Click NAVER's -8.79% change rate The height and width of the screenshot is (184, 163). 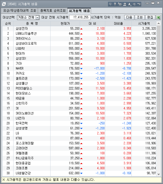click(126, 68)
